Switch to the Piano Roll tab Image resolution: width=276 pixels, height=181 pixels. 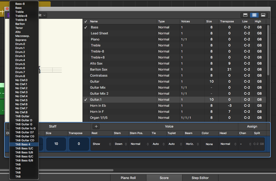pos(128,178)
